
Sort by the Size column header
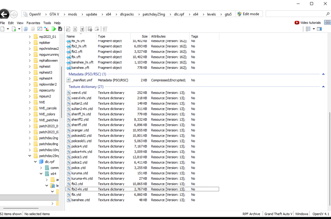pos(140,36)
